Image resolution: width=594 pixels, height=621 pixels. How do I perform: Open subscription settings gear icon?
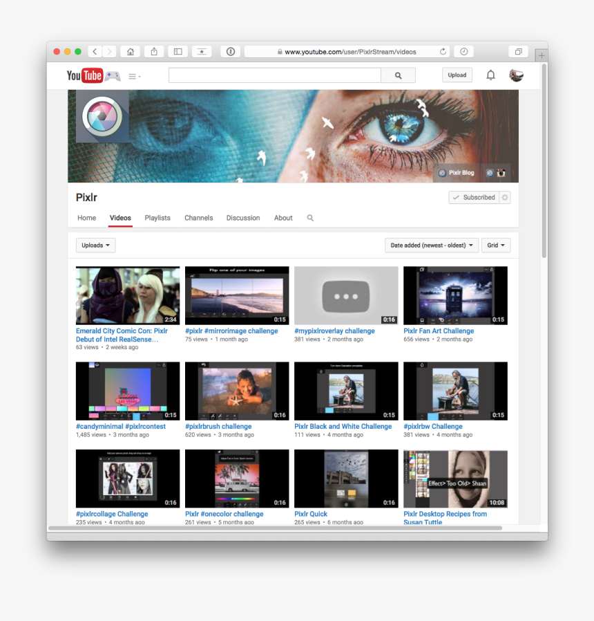pyautogui.click(x=505, y=197)
